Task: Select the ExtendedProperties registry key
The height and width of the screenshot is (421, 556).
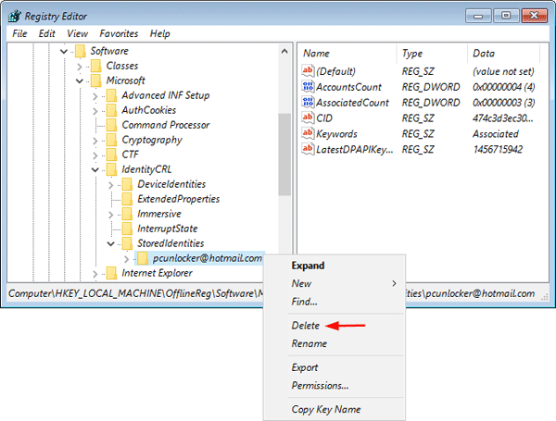Action: (178, 199)
